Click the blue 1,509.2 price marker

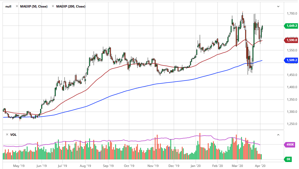[292, 60]
